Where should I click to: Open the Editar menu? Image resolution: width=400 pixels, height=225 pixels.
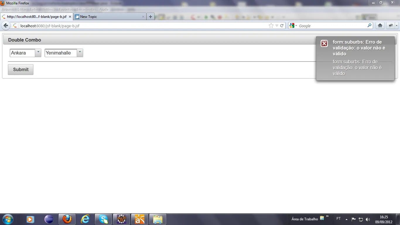22,9
